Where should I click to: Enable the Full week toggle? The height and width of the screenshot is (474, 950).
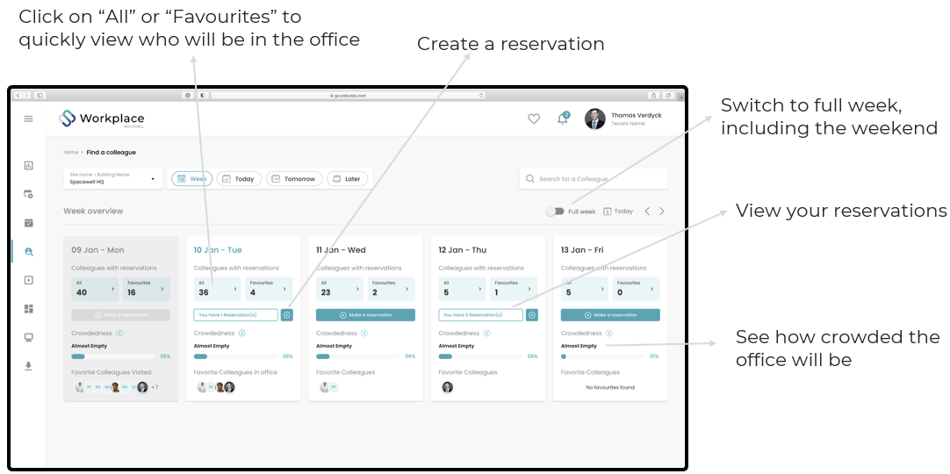(x=554, y=212)
